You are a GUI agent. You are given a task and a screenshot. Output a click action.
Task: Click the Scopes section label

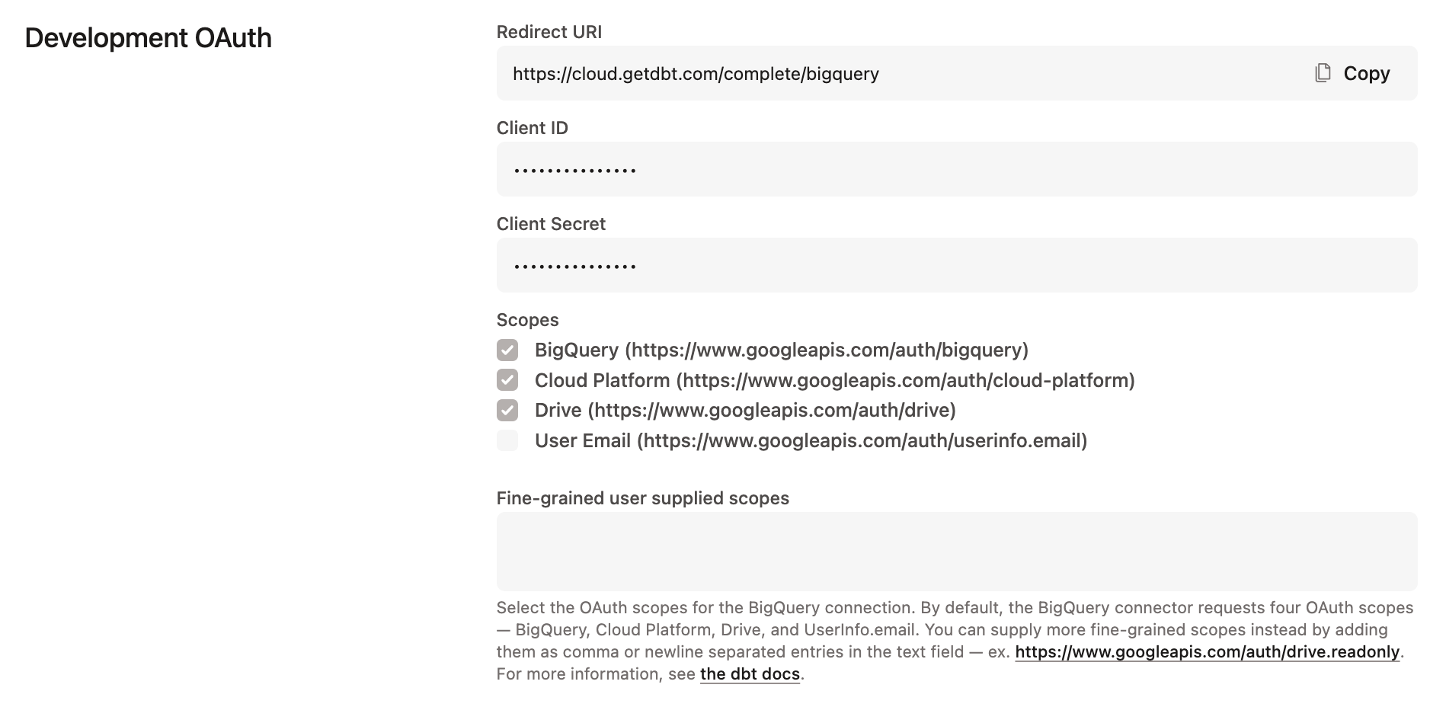(x=527, y=320)
